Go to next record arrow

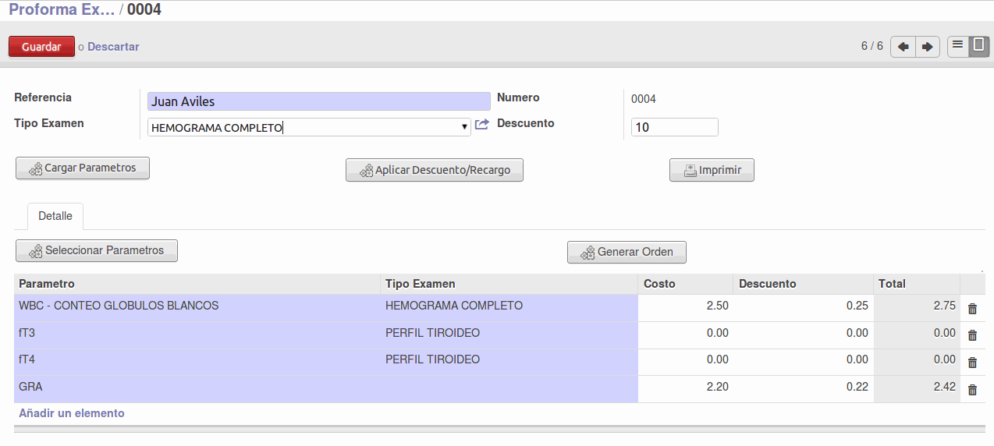point(927,47)
